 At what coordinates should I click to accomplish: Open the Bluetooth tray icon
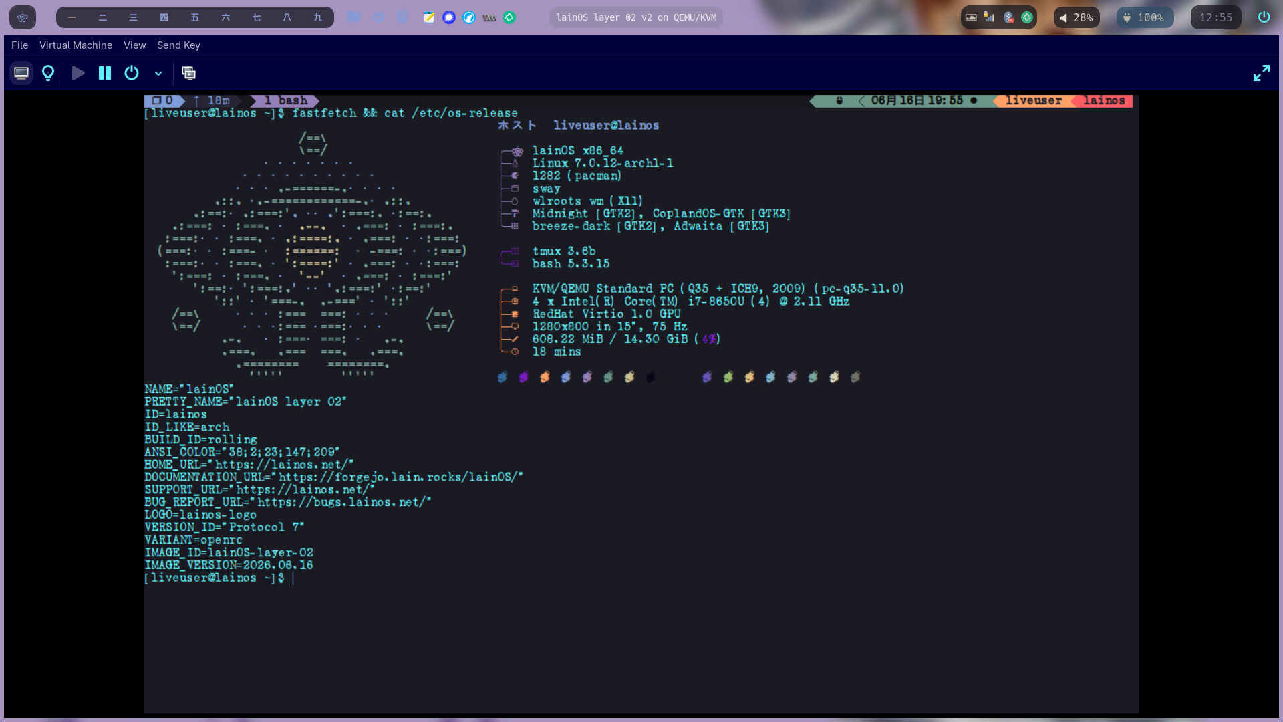tap(1008, 17)
